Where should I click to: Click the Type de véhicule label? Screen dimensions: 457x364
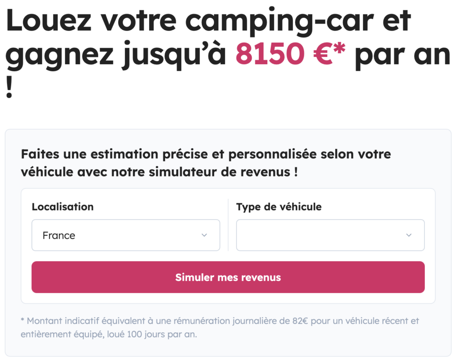point(279,207)
